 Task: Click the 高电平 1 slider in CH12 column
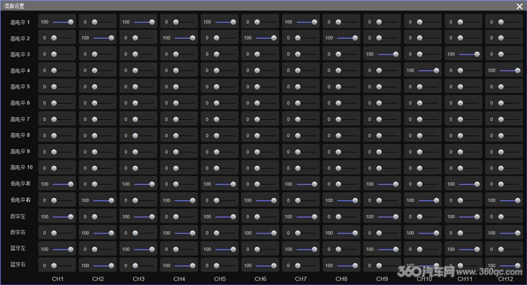pos(510,22)
